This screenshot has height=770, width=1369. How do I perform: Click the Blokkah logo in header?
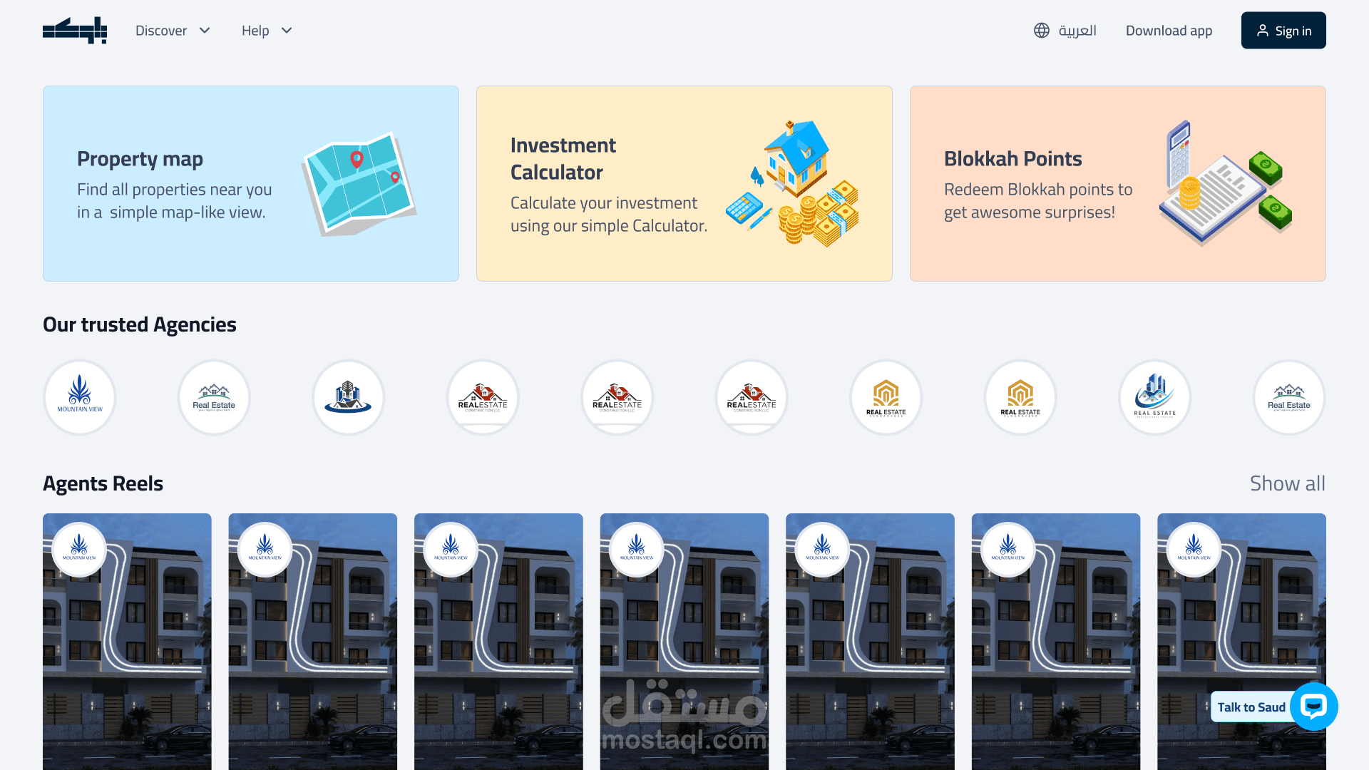(x=75, y=31)
